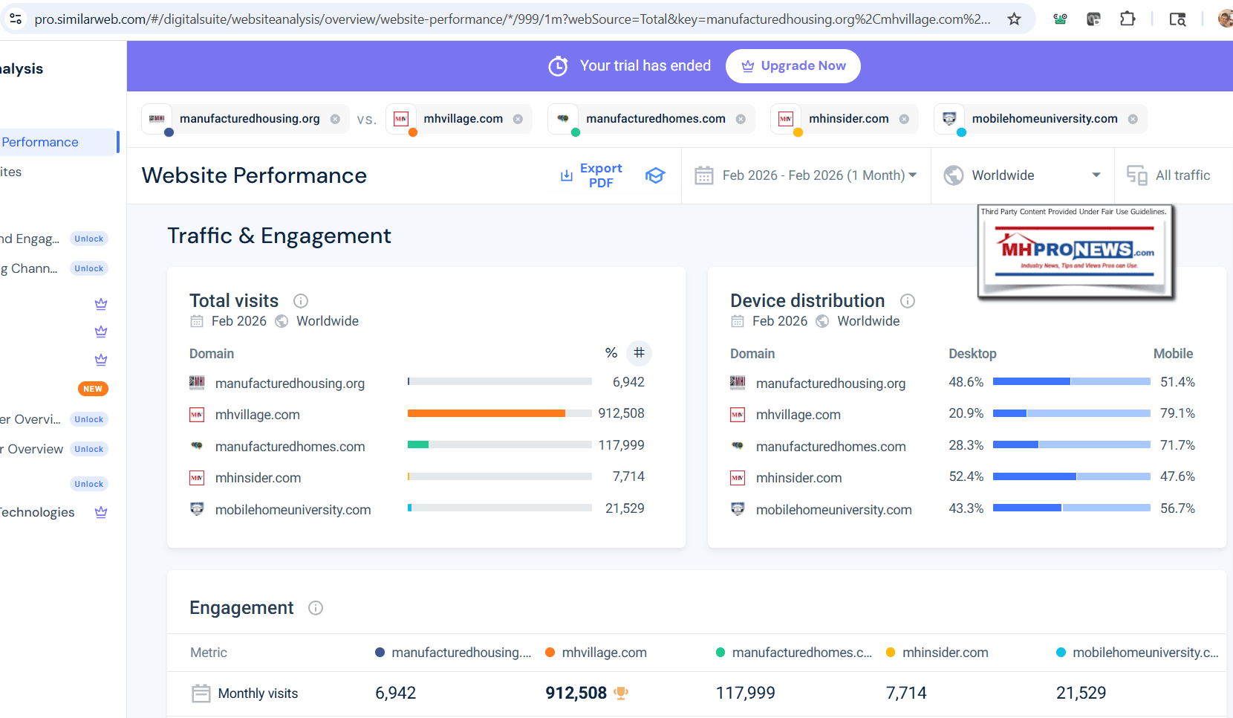
Task: Select Performance in the sidebar
Action: [x=40, y=142]
